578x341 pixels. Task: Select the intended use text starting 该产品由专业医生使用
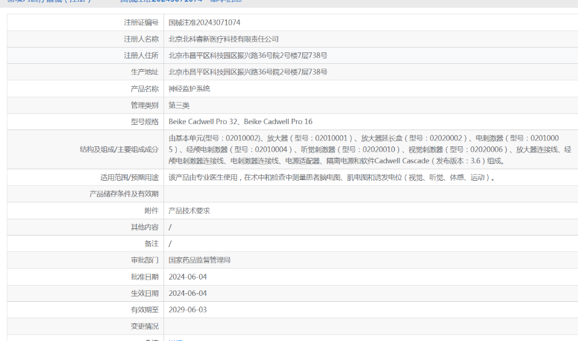332,178
